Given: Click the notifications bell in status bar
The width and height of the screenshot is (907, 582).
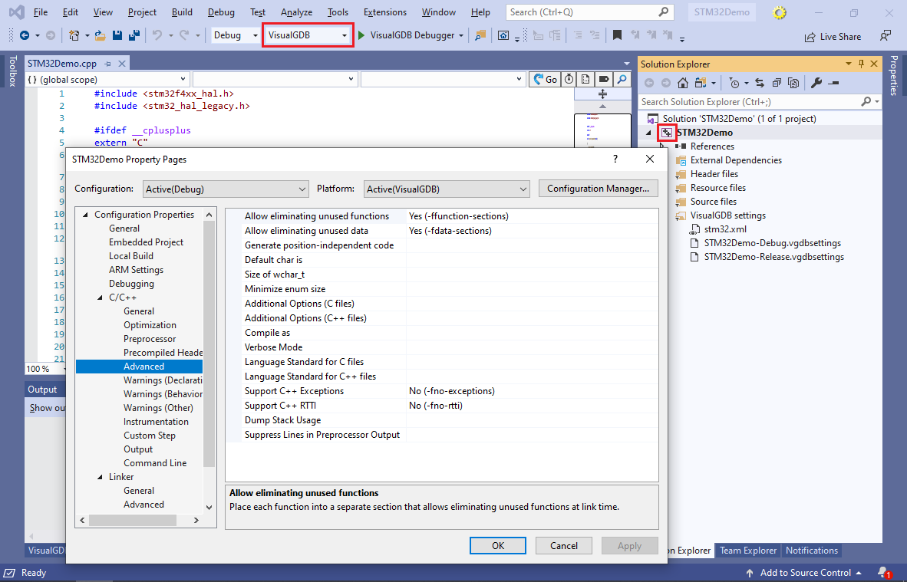Looking at the screenshot, I should pos(882,572).
